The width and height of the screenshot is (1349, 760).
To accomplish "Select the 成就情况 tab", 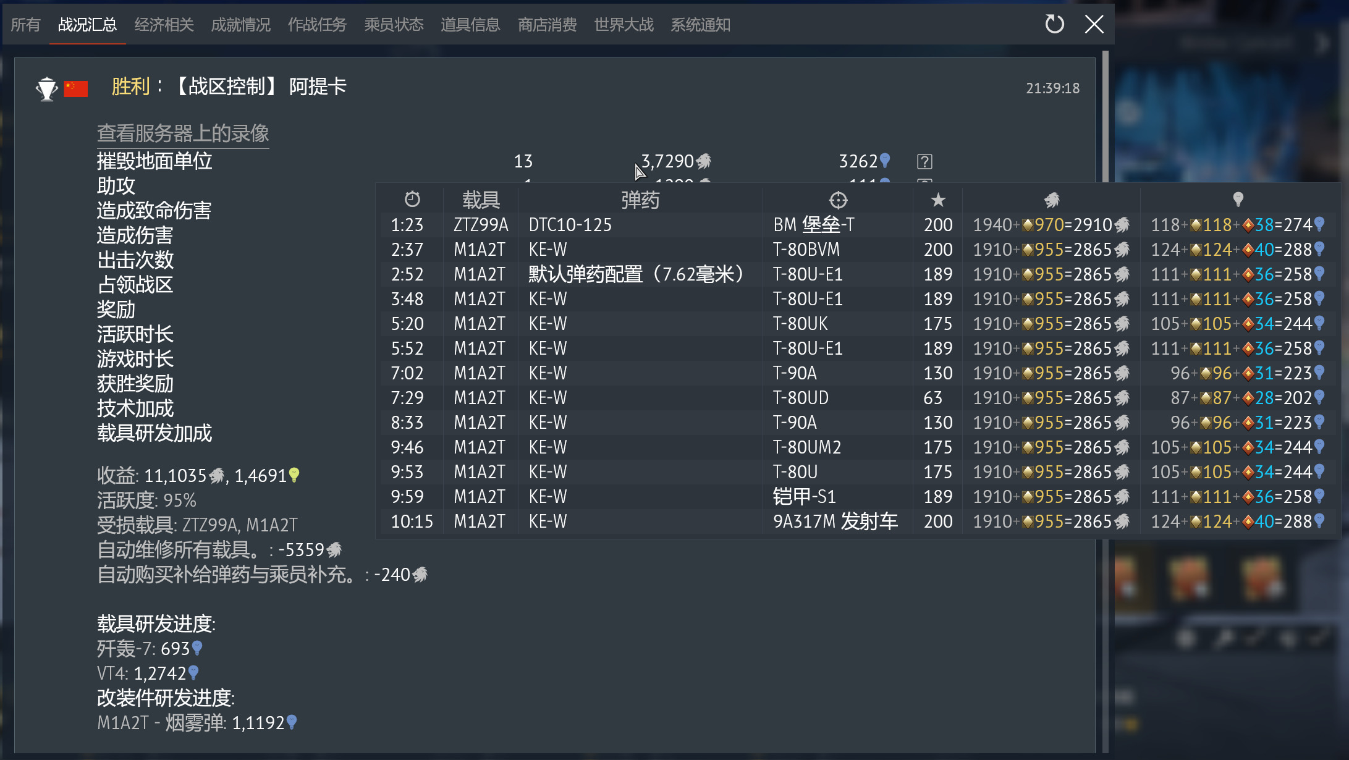I will (240, 25).
